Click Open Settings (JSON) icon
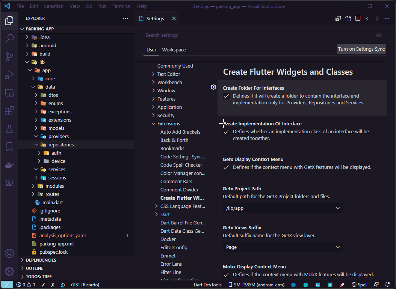 click(348, 18)
